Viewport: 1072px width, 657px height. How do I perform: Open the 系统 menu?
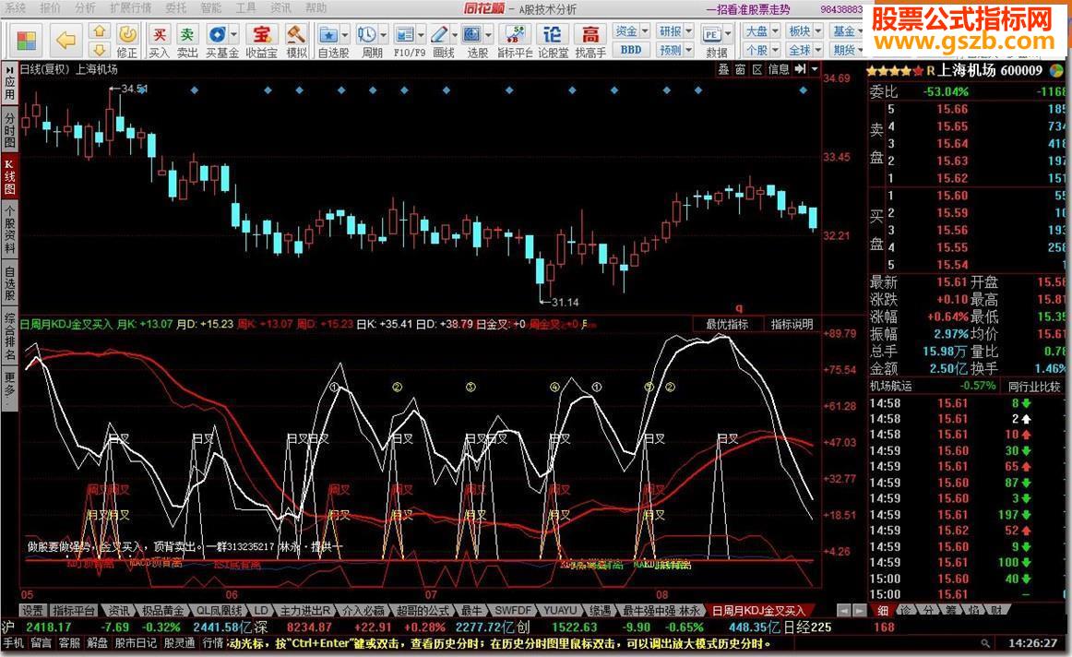(15, 8)
